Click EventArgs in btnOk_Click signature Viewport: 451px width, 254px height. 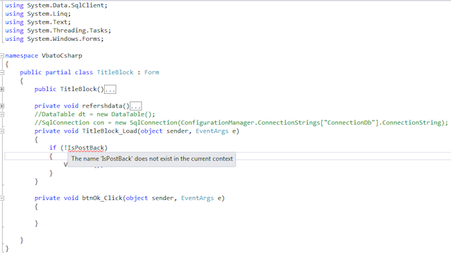pyautogui.click(x=197, y=198)
